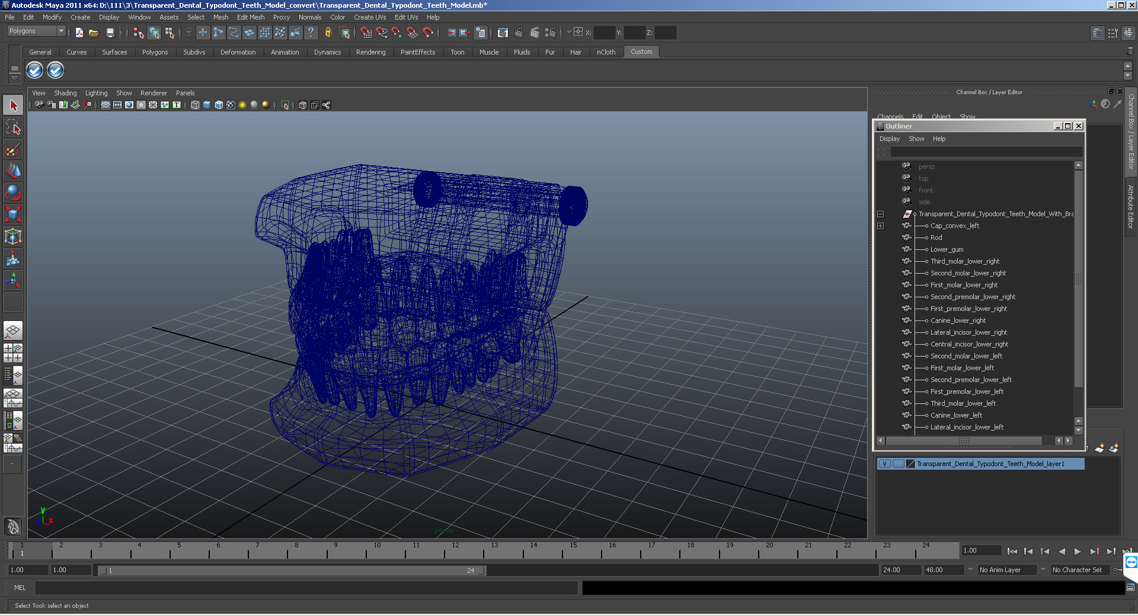This screenshot has height=616, width=1138.
Task: Activate the Paint Selection brush tool
Action: (x=13, y=149)
